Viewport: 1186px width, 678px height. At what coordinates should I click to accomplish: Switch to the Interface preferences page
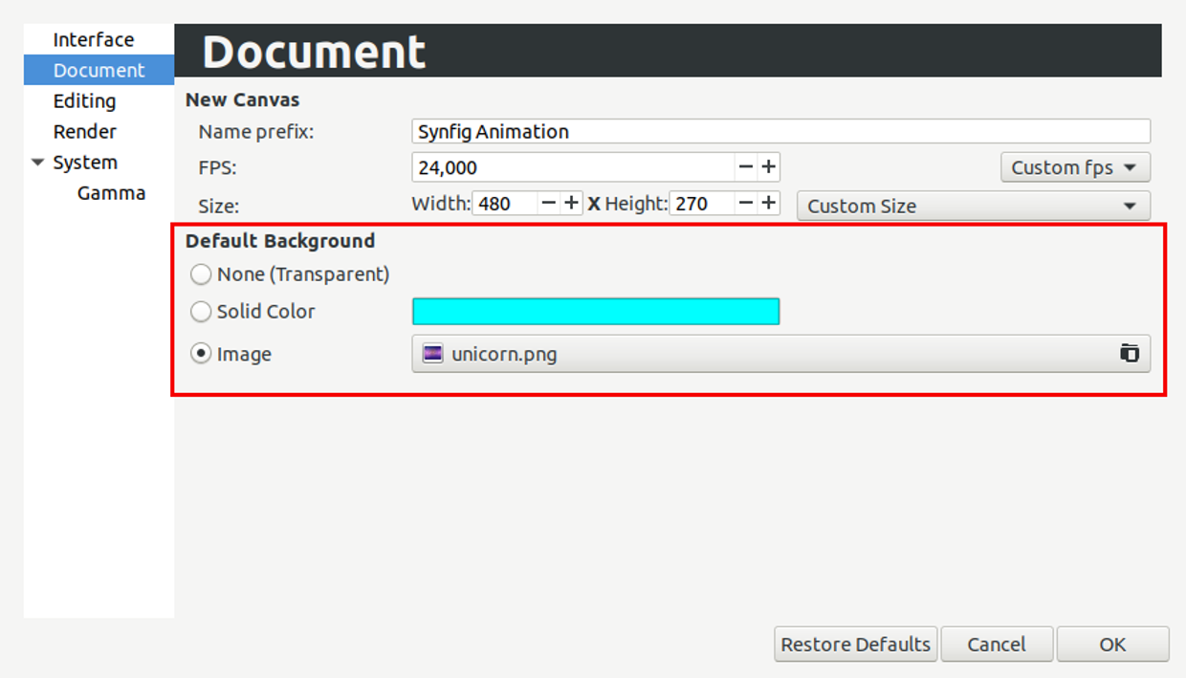coord(94,39)
